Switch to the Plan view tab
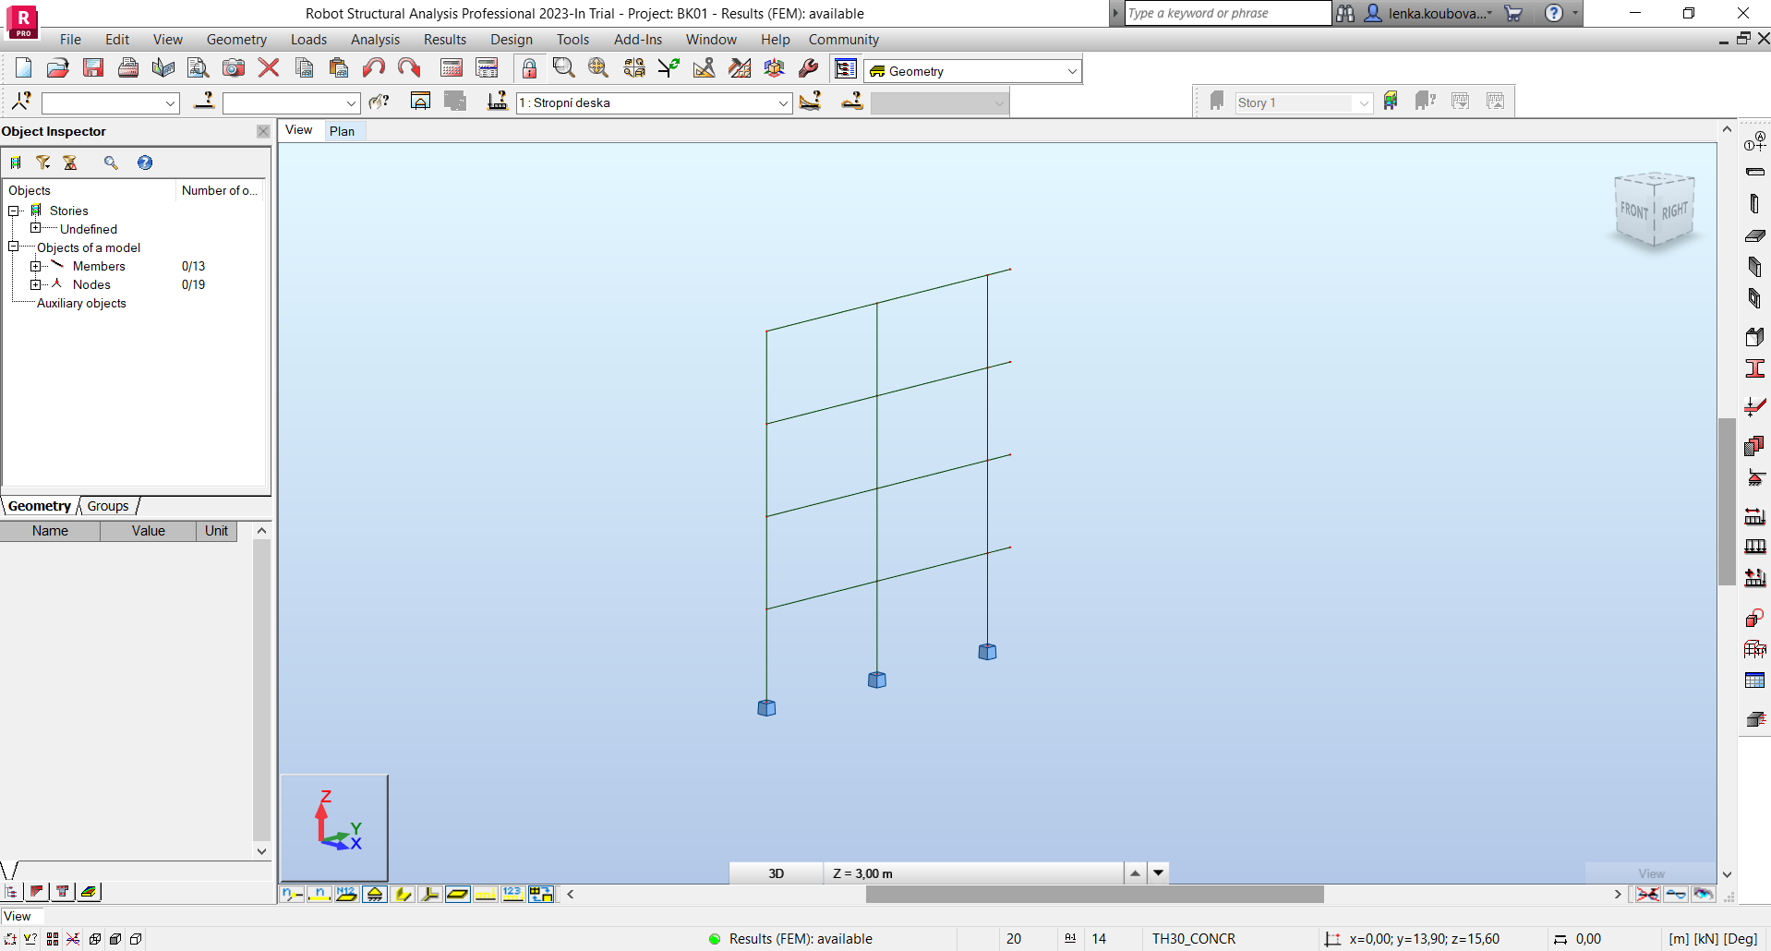Viewport: 1771px width, 951px height. click(x=342, y=131)
